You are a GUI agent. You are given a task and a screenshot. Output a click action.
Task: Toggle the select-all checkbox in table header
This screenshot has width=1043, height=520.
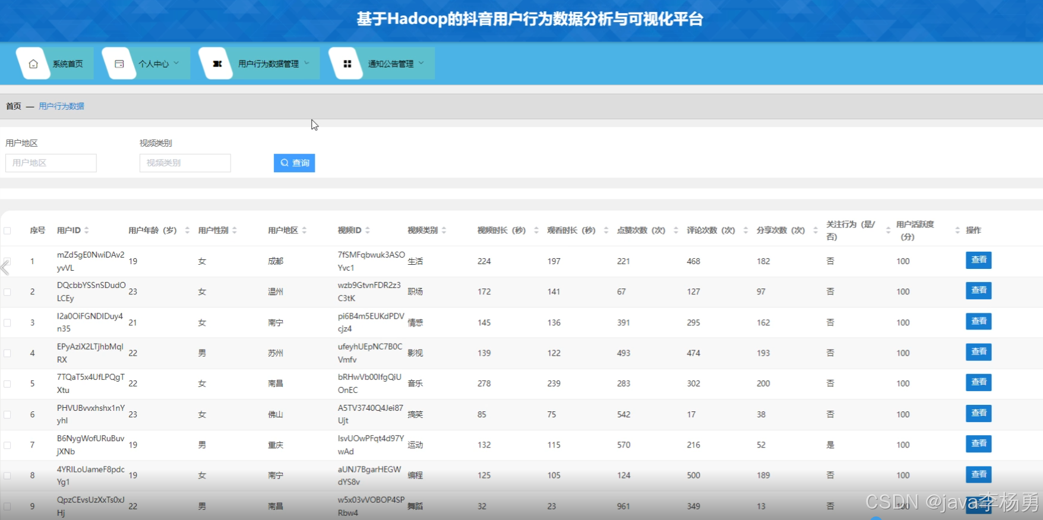pyautogui.click(x=7, y=230)
